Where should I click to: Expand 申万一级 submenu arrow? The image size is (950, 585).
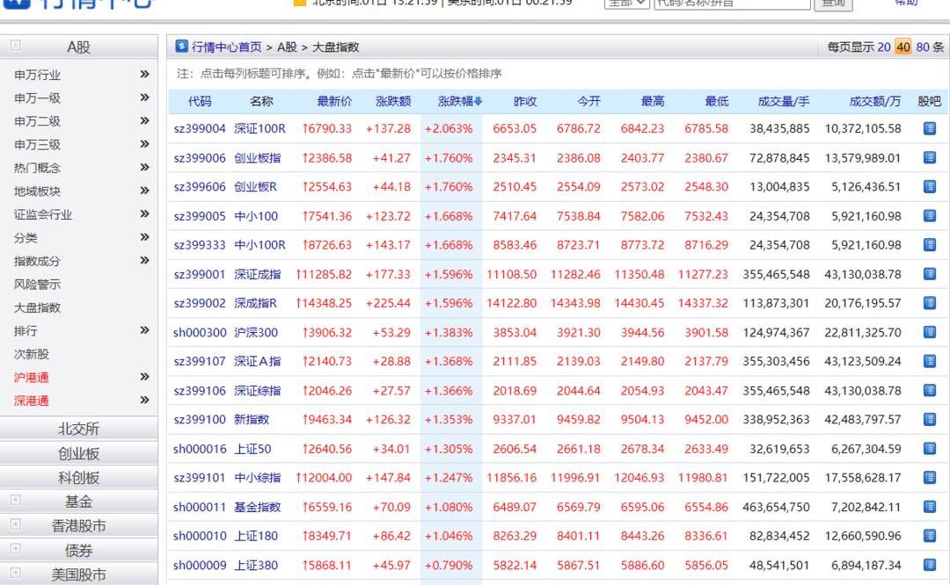[144, 97]
